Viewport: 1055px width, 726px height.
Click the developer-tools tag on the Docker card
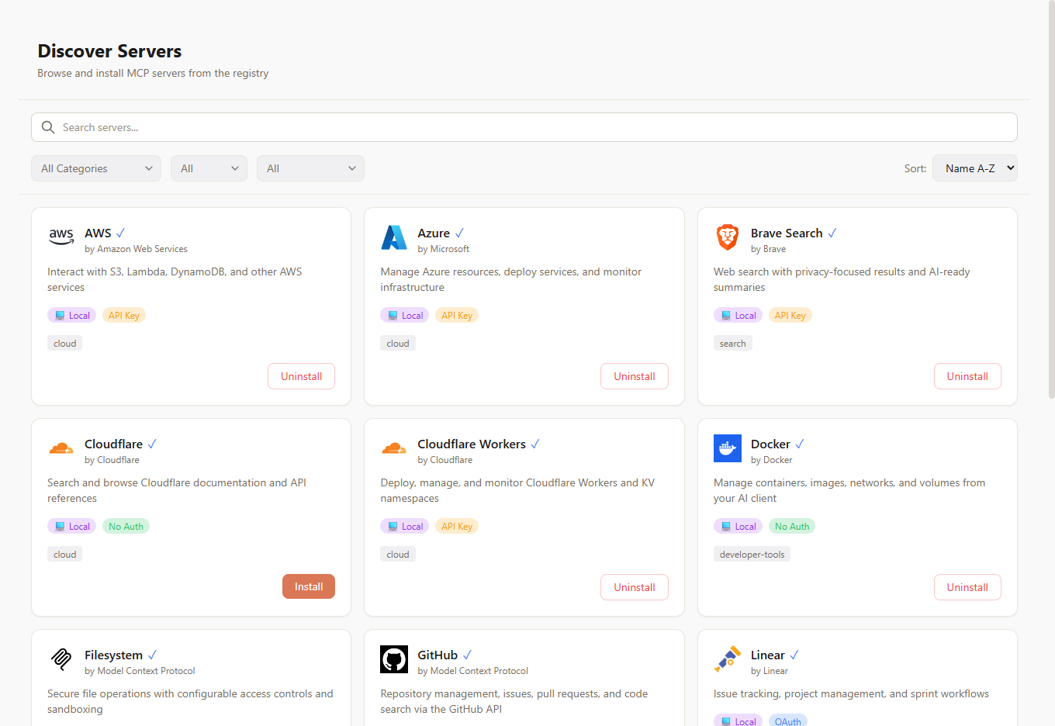752,554
